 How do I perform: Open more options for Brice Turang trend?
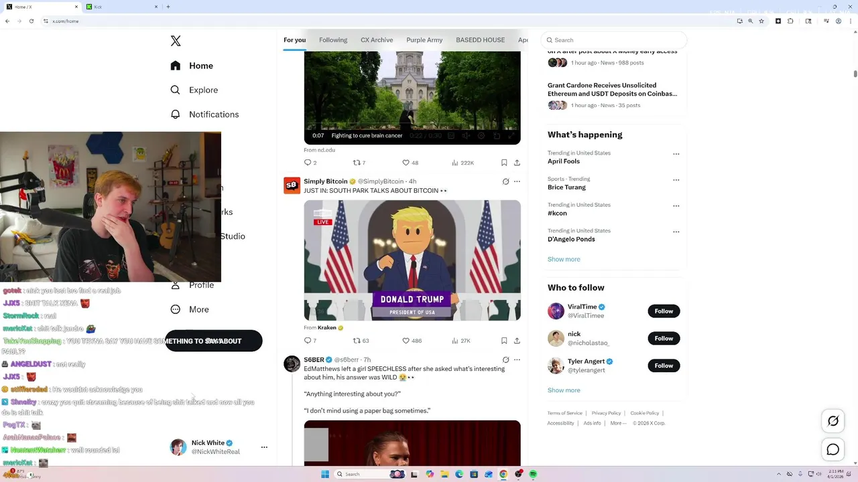[676, 180]
